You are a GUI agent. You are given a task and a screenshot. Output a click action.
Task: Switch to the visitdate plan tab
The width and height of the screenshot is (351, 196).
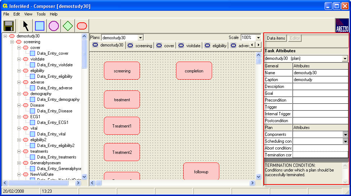pyautogui.click(x=189, y=46)
